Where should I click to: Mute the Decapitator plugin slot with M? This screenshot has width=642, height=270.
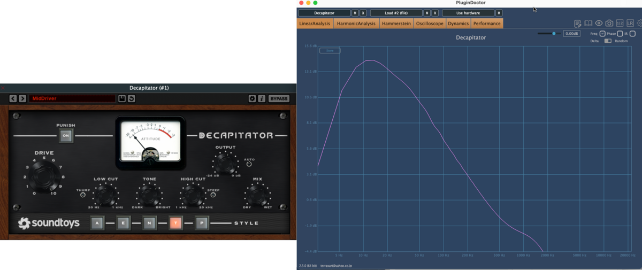coord(355,13)
